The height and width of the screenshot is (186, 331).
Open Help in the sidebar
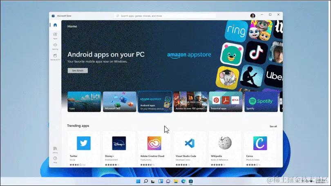pyautogui.click(x=55, y=160)
